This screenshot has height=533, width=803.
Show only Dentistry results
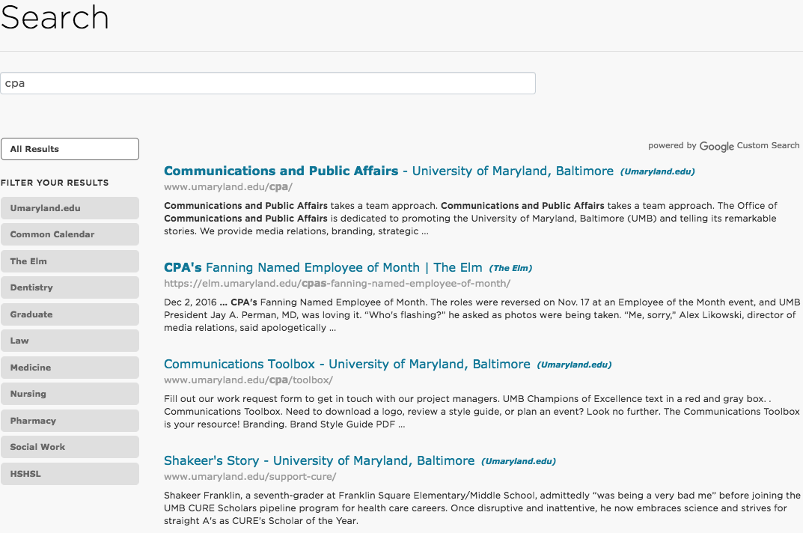coord(70,287)
